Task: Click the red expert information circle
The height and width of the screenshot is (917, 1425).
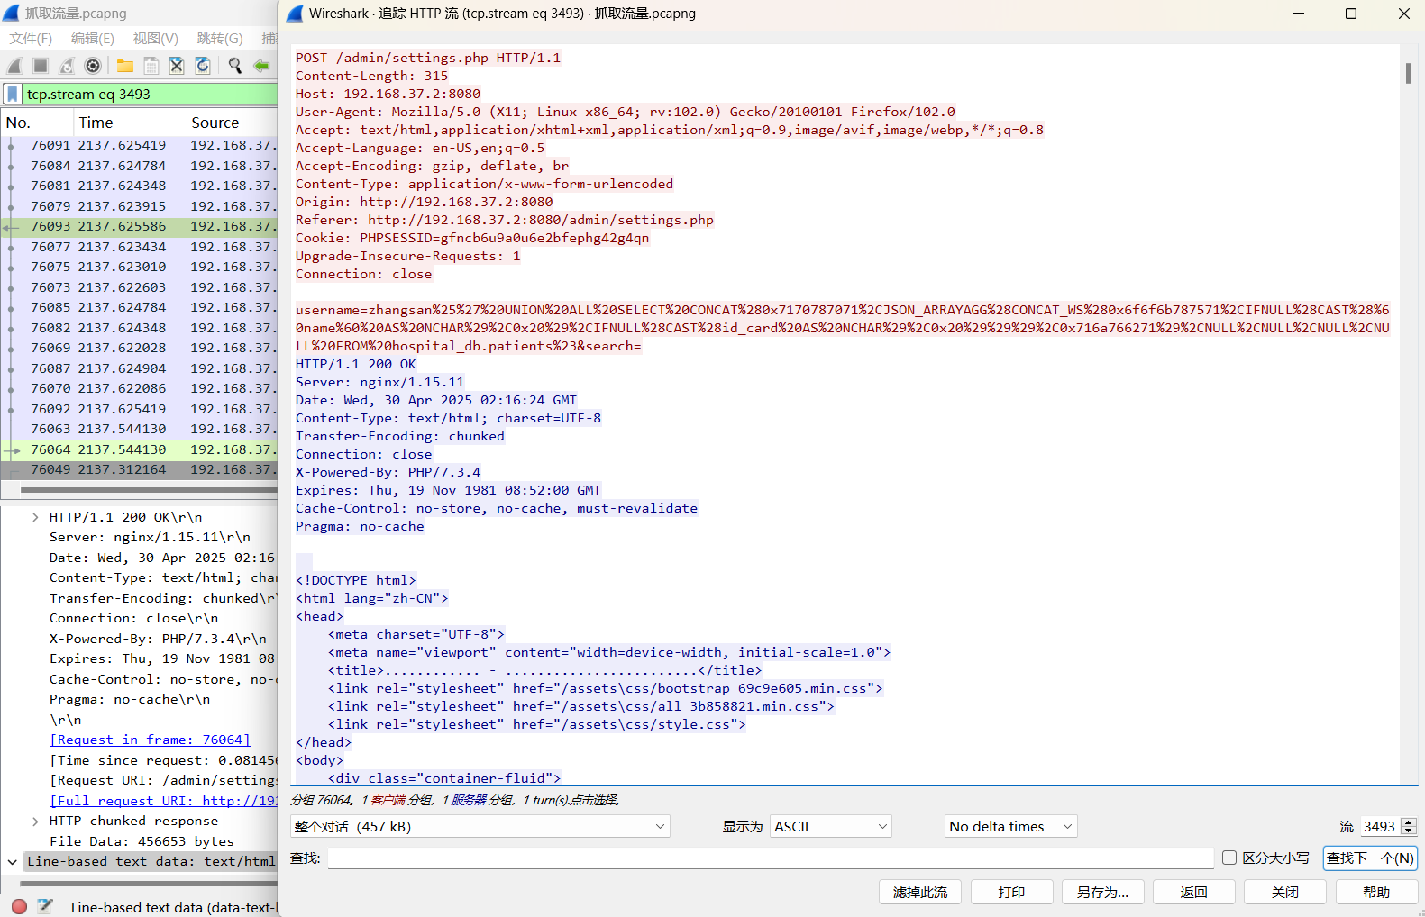Action: [x=19, y=907]
